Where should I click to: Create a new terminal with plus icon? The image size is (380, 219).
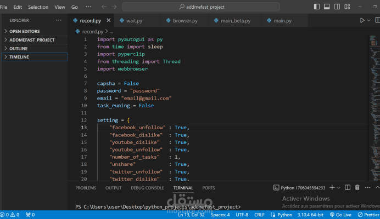tap(332, 188)
